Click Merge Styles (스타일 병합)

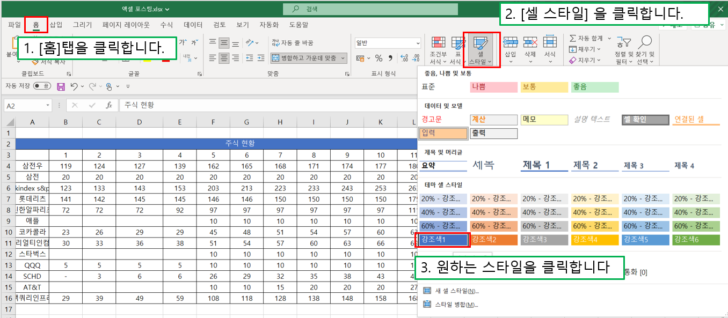(450, 305)
